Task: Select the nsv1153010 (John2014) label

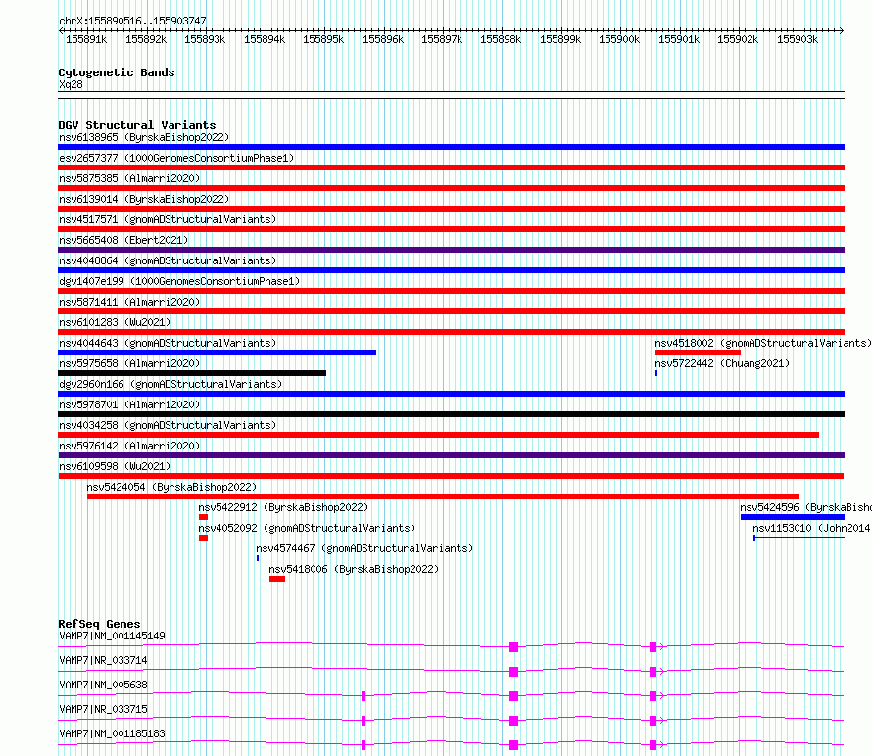Action: click(812, 528)
